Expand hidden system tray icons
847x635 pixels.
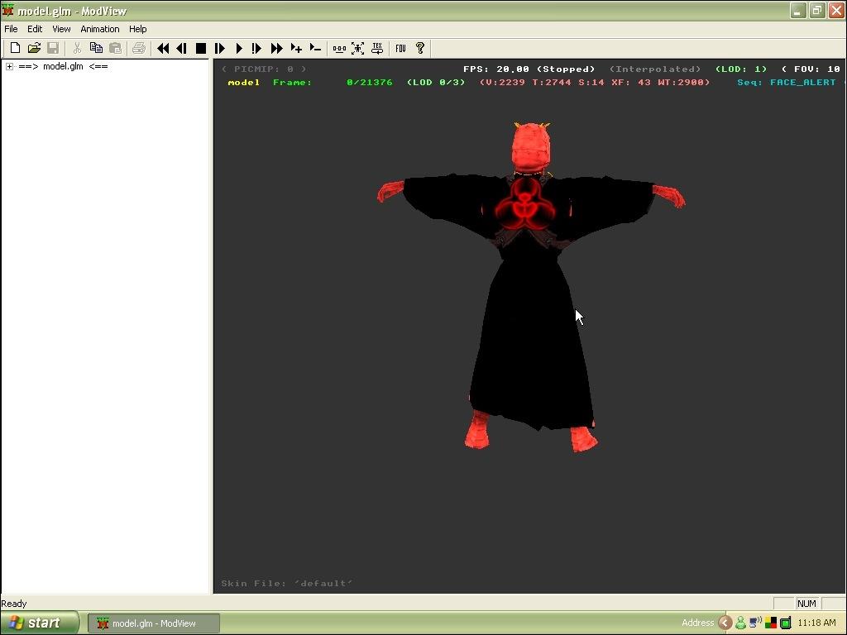[x=725, y=623]
